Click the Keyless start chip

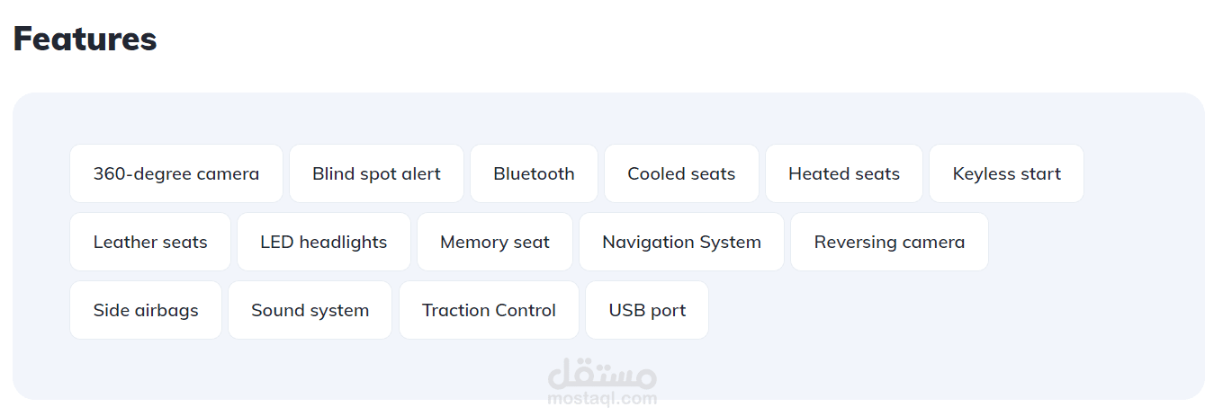1006,173
